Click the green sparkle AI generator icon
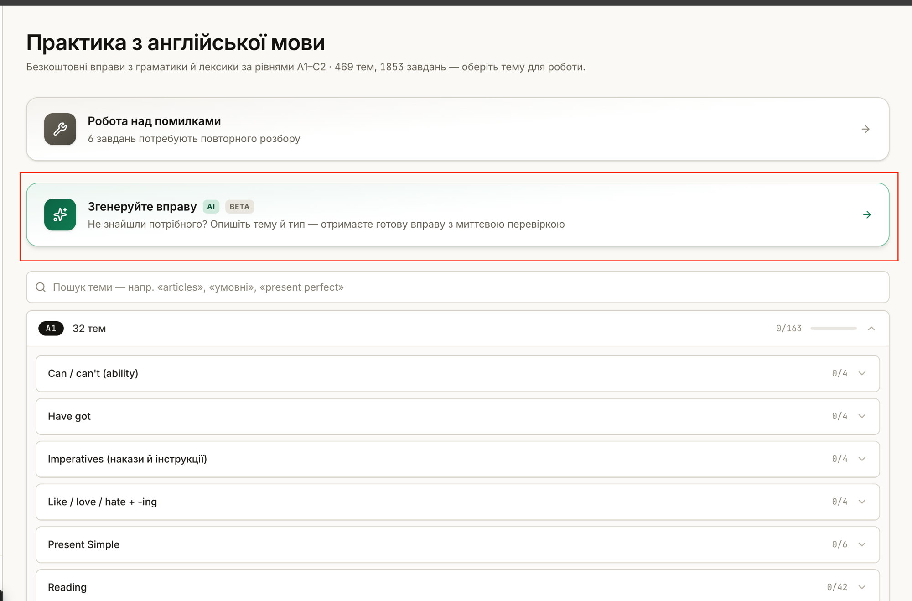Image resolution: width=912 pixels, height=601 pixels. click(60, 214)
